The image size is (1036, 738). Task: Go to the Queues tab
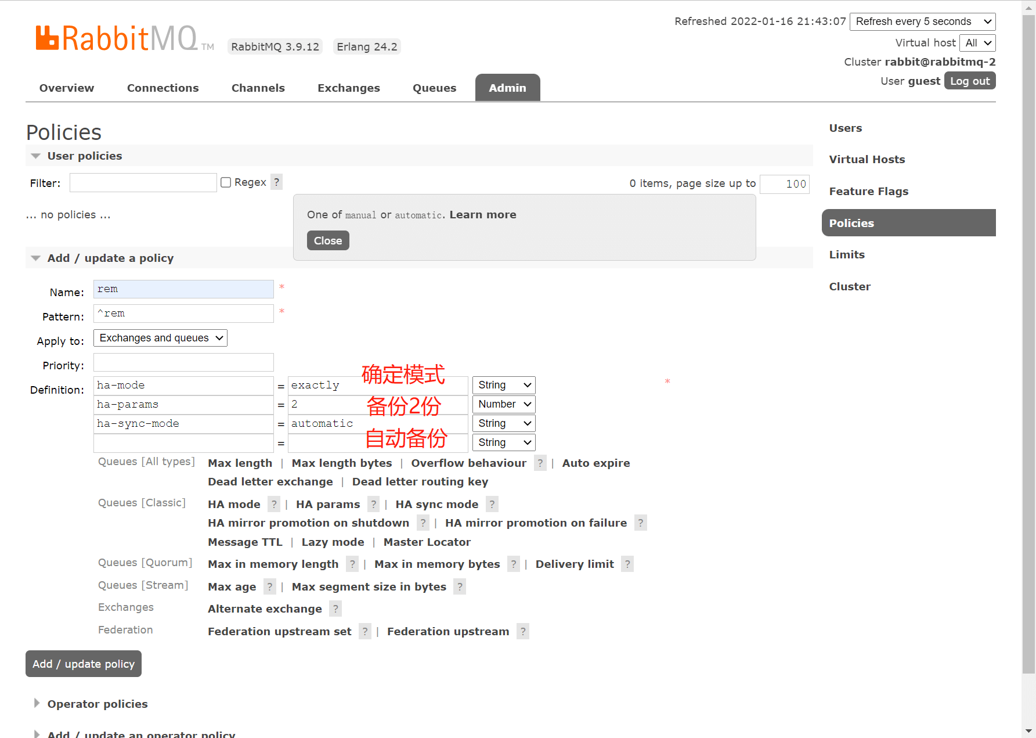[435, 88]
